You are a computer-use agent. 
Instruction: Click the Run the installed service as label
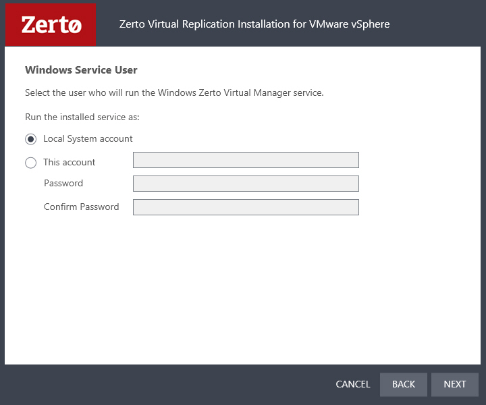[82, 117]
